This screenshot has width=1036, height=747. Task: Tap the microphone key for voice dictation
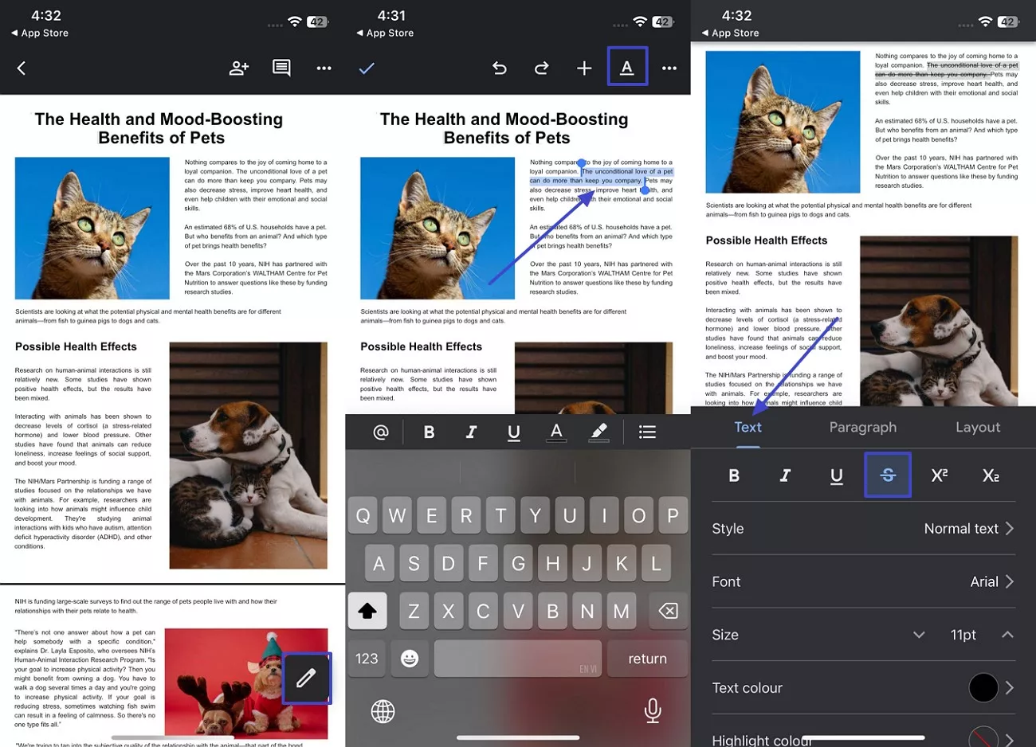[x=653, y=710]
